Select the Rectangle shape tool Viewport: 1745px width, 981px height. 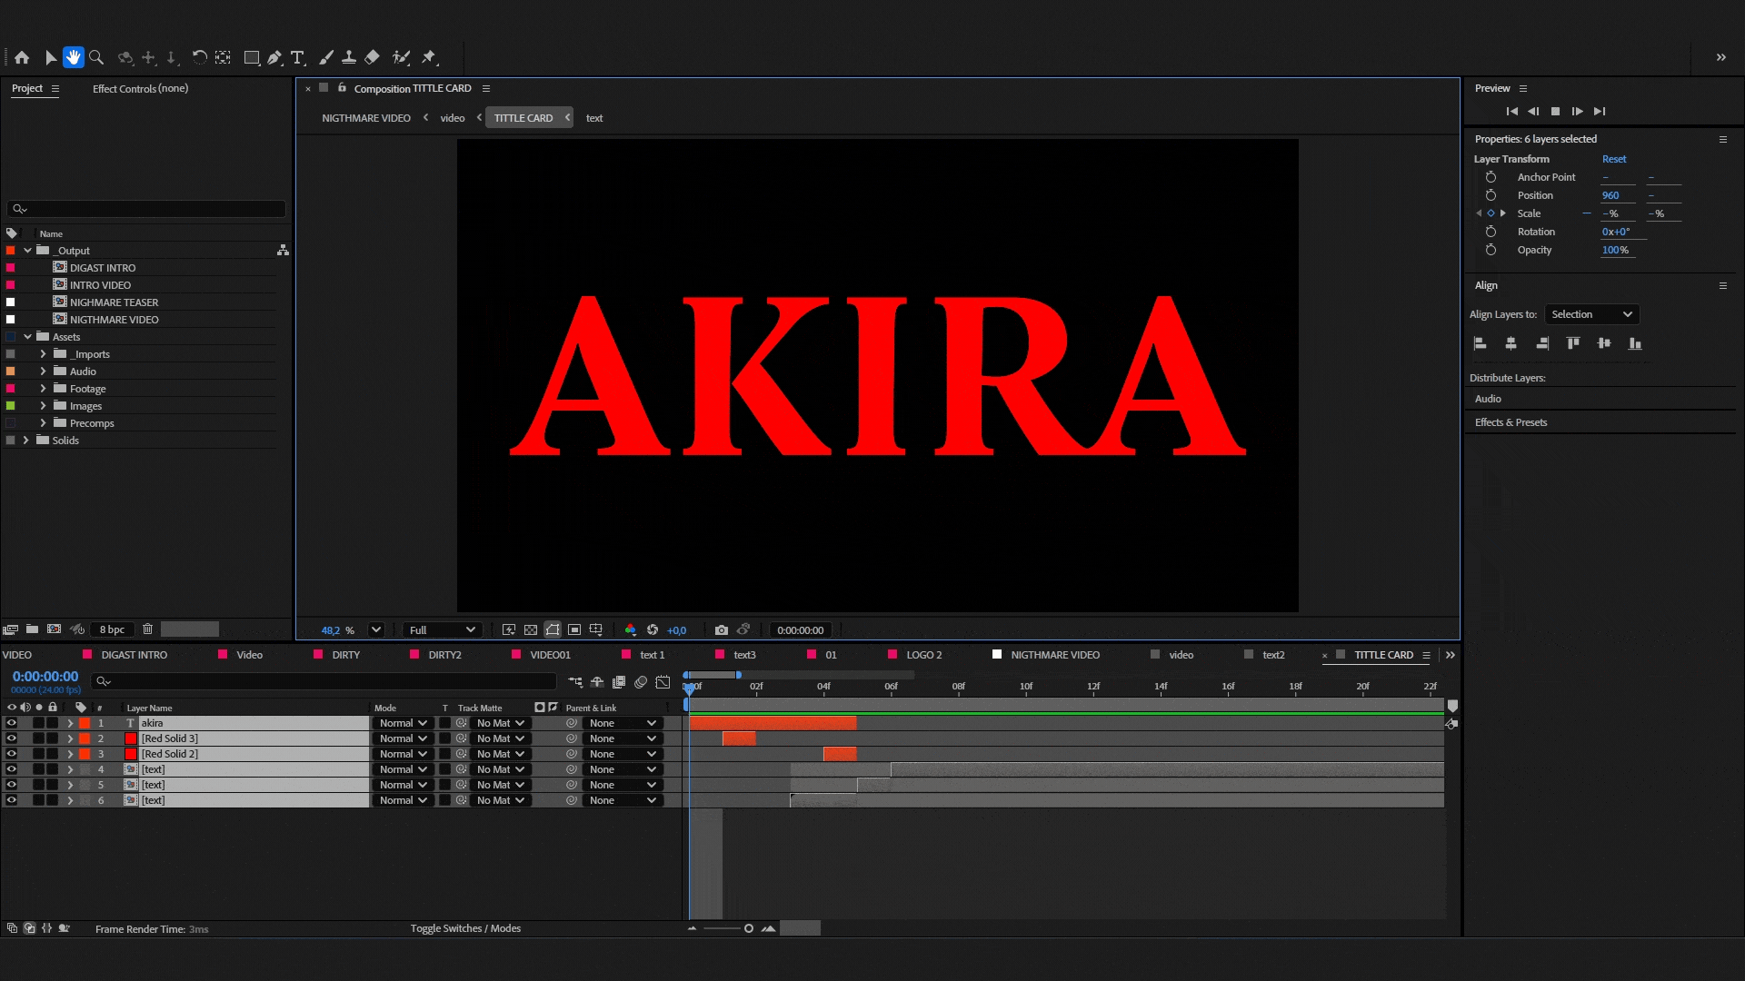pos(252,57)
